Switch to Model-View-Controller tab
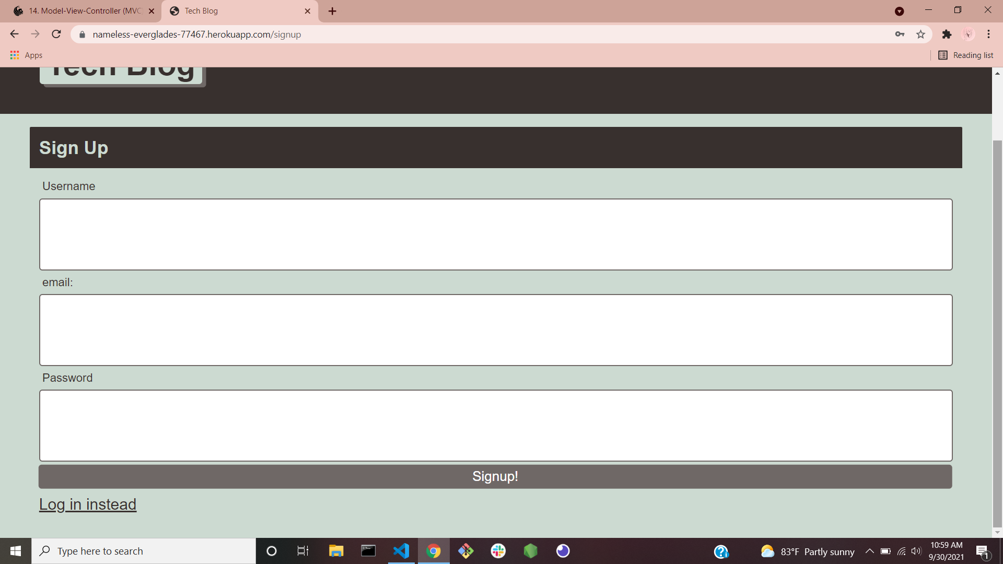The height and width of the screenshot is (564, 1003). coord(84,11)
